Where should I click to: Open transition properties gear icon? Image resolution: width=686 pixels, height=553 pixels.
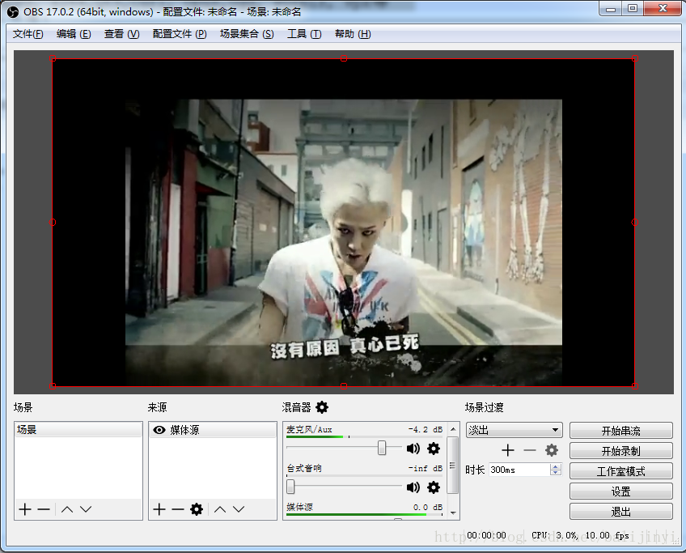coord(551,450)
